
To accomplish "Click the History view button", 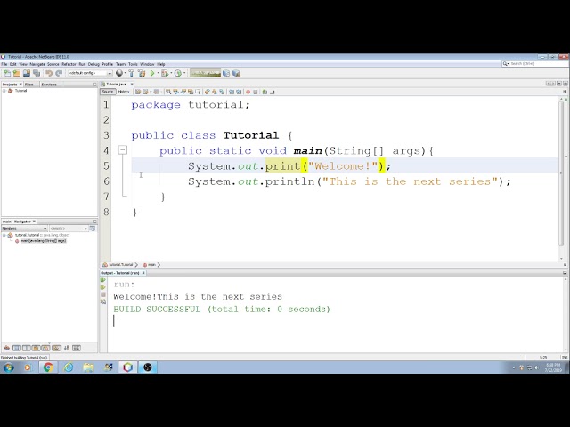I will click(124, 92).
